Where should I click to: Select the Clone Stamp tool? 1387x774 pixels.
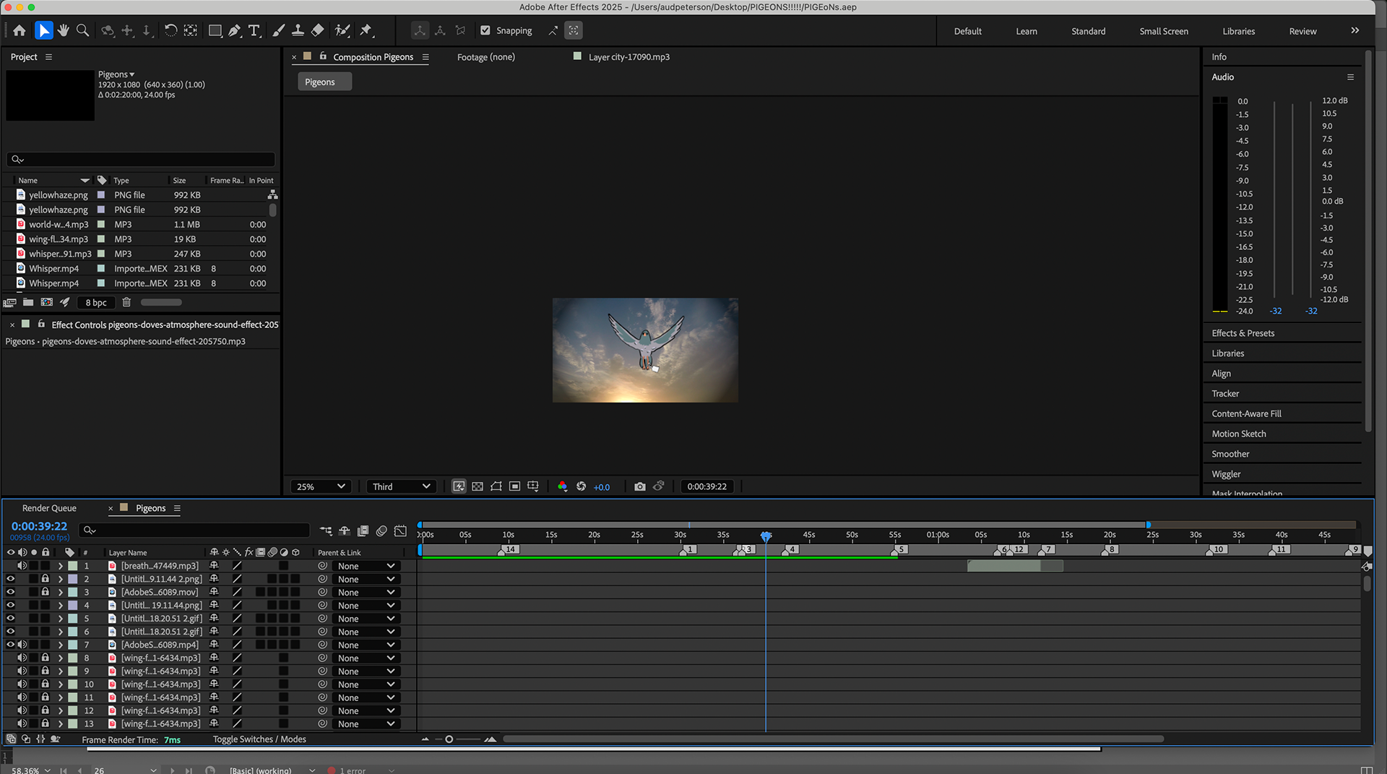298,30
